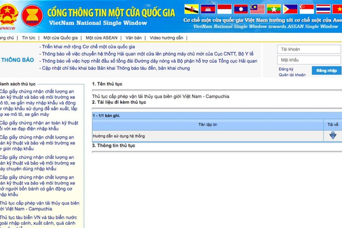The image size is (342, 228).
Task: Click the file name Hướng dẫn sử dụng hệ thống
Action: tap(119, 136)
